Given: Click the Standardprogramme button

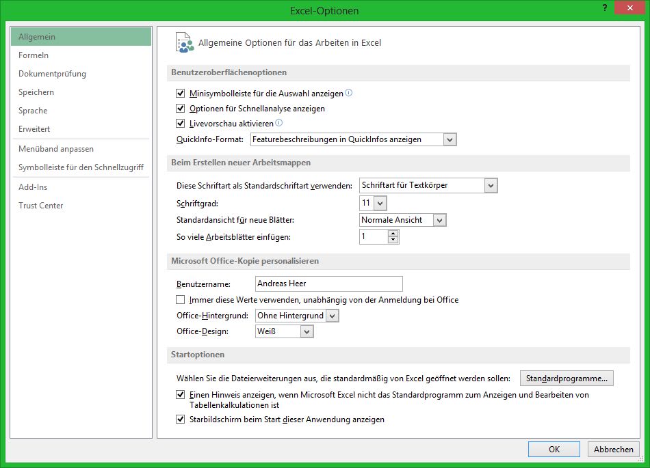Looking at the screenshot, I should (567, 378).
